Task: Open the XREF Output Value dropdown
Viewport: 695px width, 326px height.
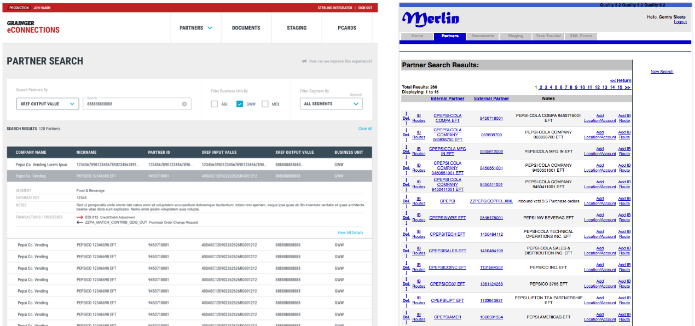Action: pyautogui.click(x=48, y=104)
